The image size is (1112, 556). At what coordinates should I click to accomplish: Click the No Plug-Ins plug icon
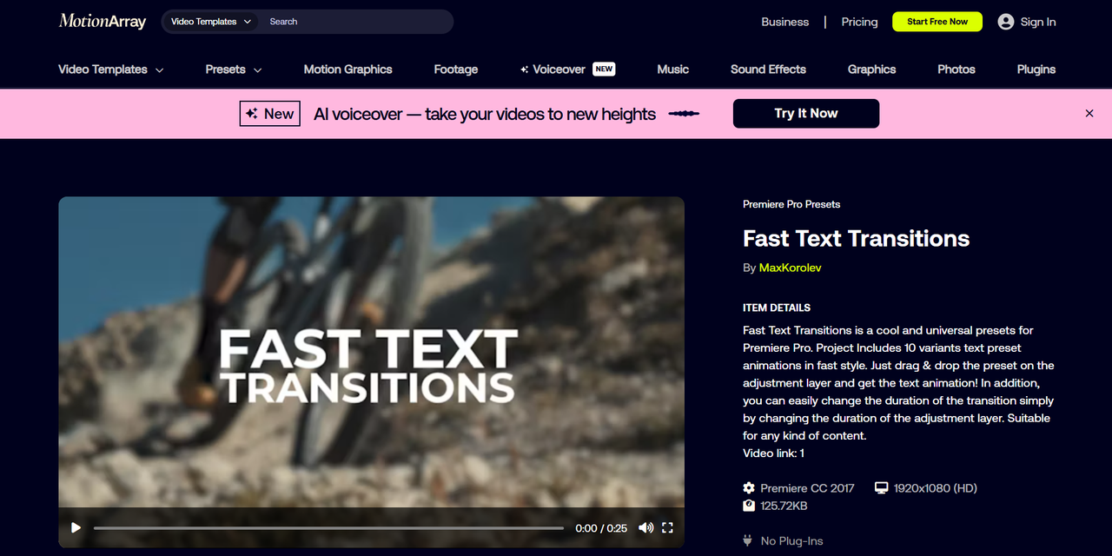point(748,540)
